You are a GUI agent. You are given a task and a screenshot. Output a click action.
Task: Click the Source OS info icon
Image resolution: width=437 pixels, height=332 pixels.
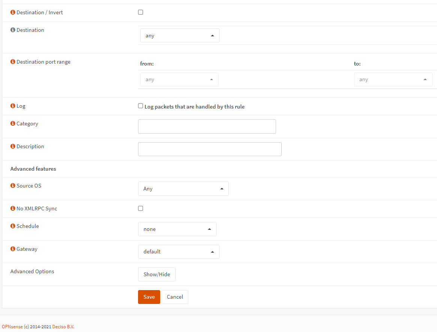coord(13,186)
